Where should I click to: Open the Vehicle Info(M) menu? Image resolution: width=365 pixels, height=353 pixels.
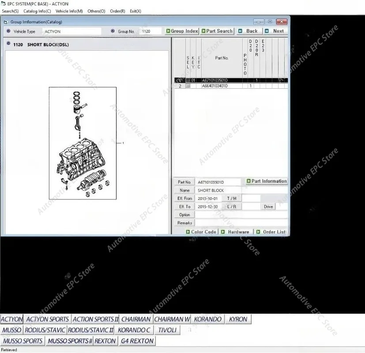pos(69,11)
